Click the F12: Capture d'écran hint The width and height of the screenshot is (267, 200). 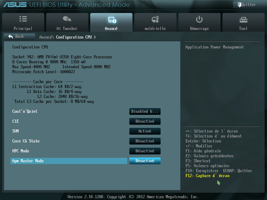[207, 176]
